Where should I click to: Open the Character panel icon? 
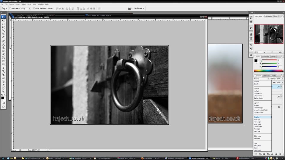pos(251,45)
